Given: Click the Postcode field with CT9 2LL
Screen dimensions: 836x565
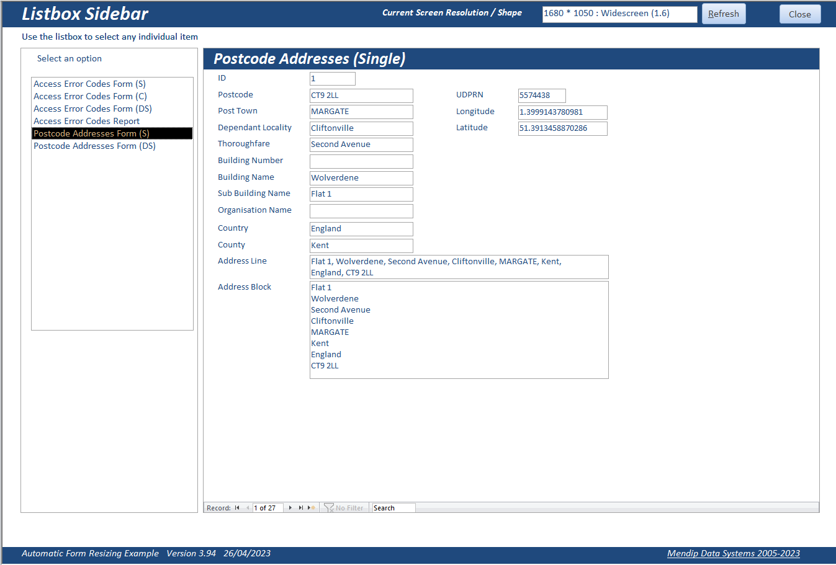Looking at the screenshot, I should click(x=361, y=96).
